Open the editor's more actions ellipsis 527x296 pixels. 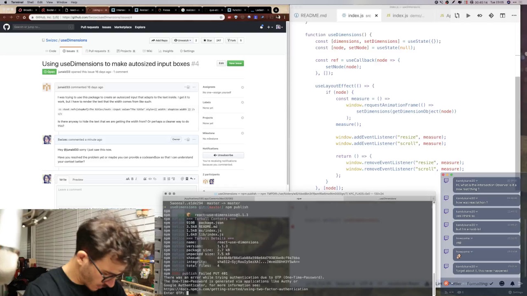click(514, 16)
